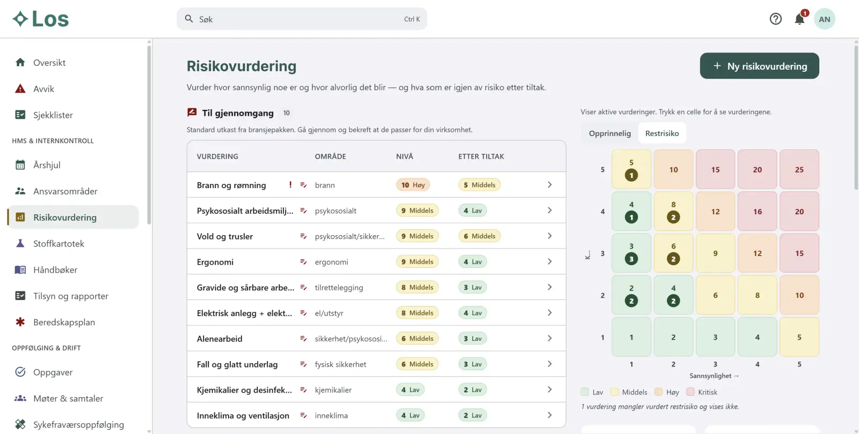Click the Elektrisk anlegg row title
Screen dimensions: 859x434
[244, 313]
